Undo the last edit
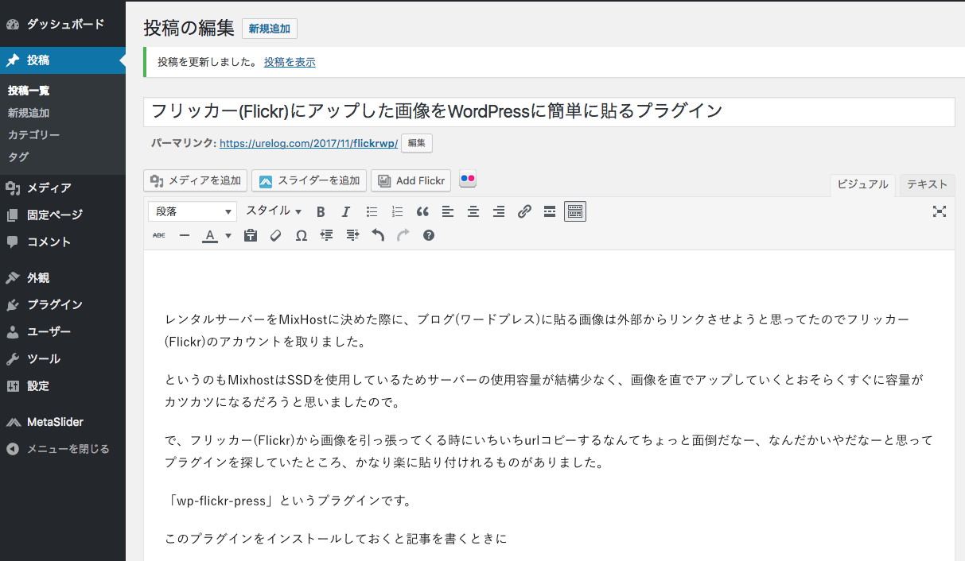Image resolution: width=965 pixels, height=561 pixels. coord(378,235)
